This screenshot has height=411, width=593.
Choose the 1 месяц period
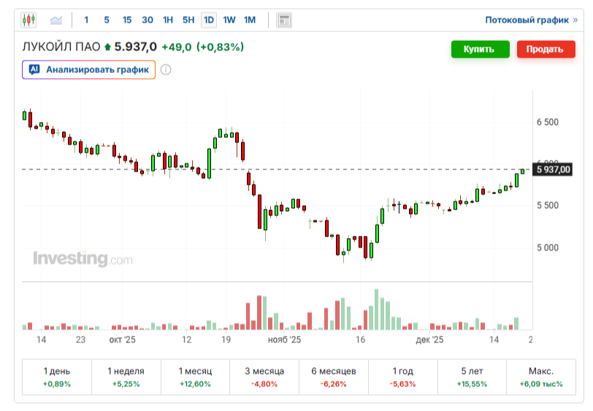click(195, 377)
